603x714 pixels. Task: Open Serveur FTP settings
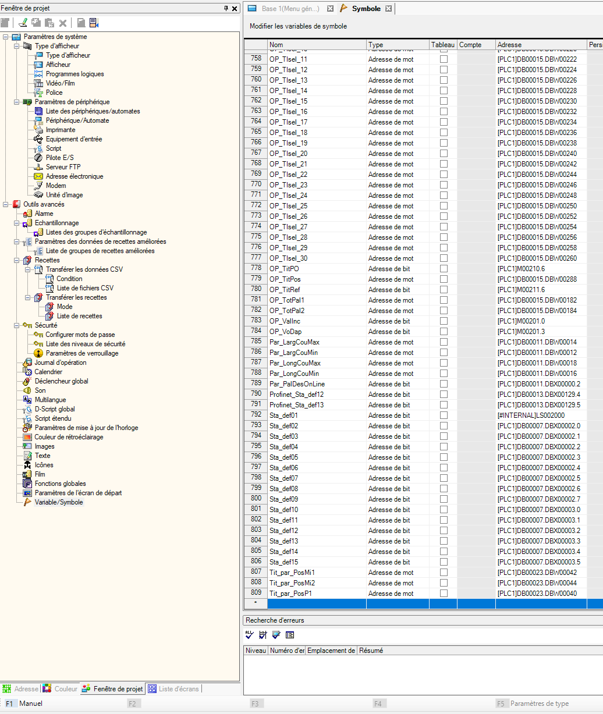click(x=63, y=167)
